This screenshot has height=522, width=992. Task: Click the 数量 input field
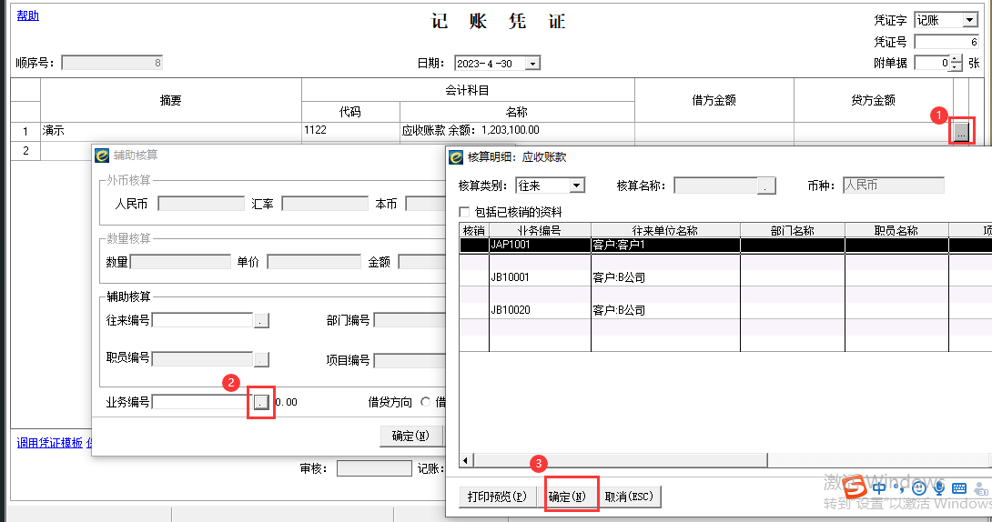[x=180, y=262]
